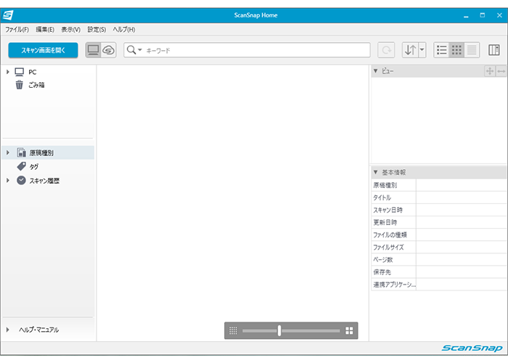Click the thumbnail size slider handle
Viewport: 508px width, 363px height.
tap(279, 330)
